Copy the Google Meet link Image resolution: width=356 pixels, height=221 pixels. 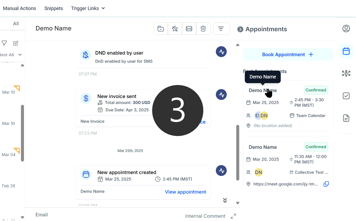(x=326, y=184)
